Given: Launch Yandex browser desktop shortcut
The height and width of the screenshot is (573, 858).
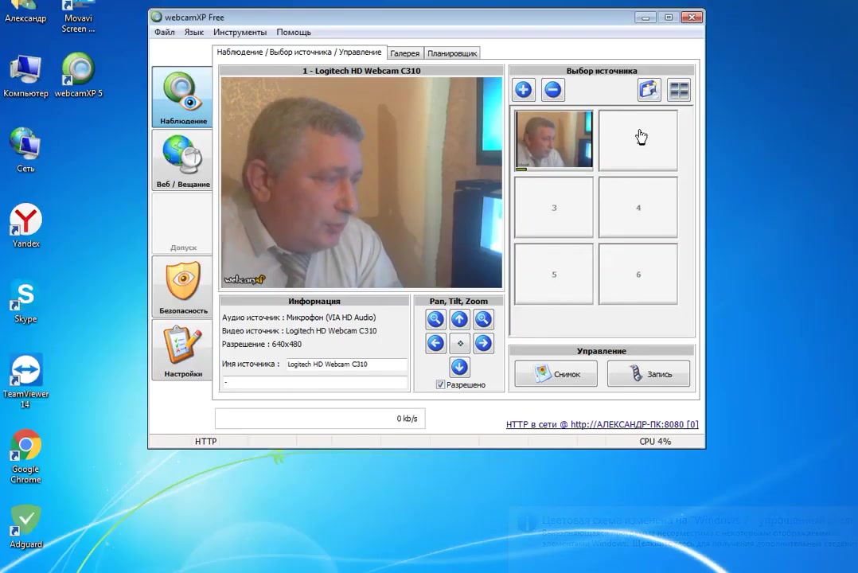Looking at the screenshot, I should click(x=25, y=225).
